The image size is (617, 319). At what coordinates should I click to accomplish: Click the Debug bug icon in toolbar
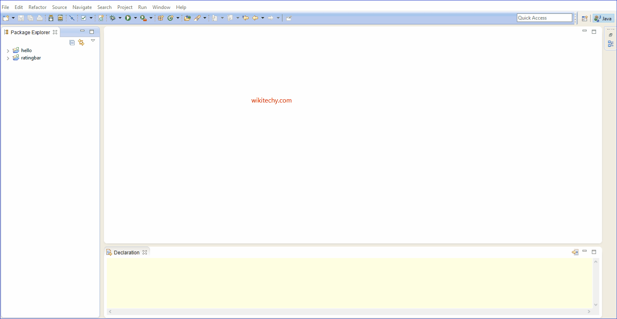(113, 18)
